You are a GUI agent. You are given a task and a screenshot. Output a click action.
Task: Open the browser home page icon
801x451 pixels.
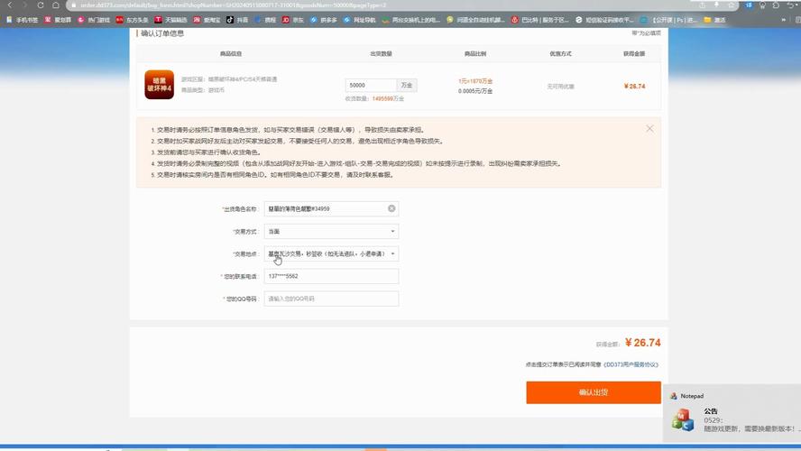coord(56,5)
